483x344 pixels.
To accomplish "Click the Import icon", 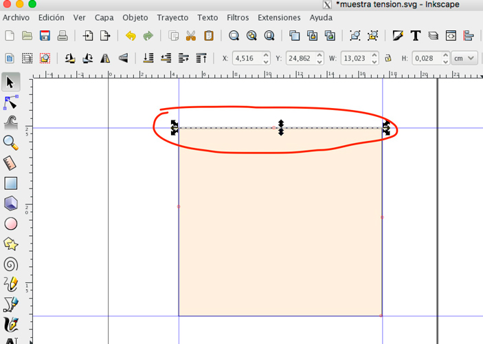I will (x=88, y=36).
